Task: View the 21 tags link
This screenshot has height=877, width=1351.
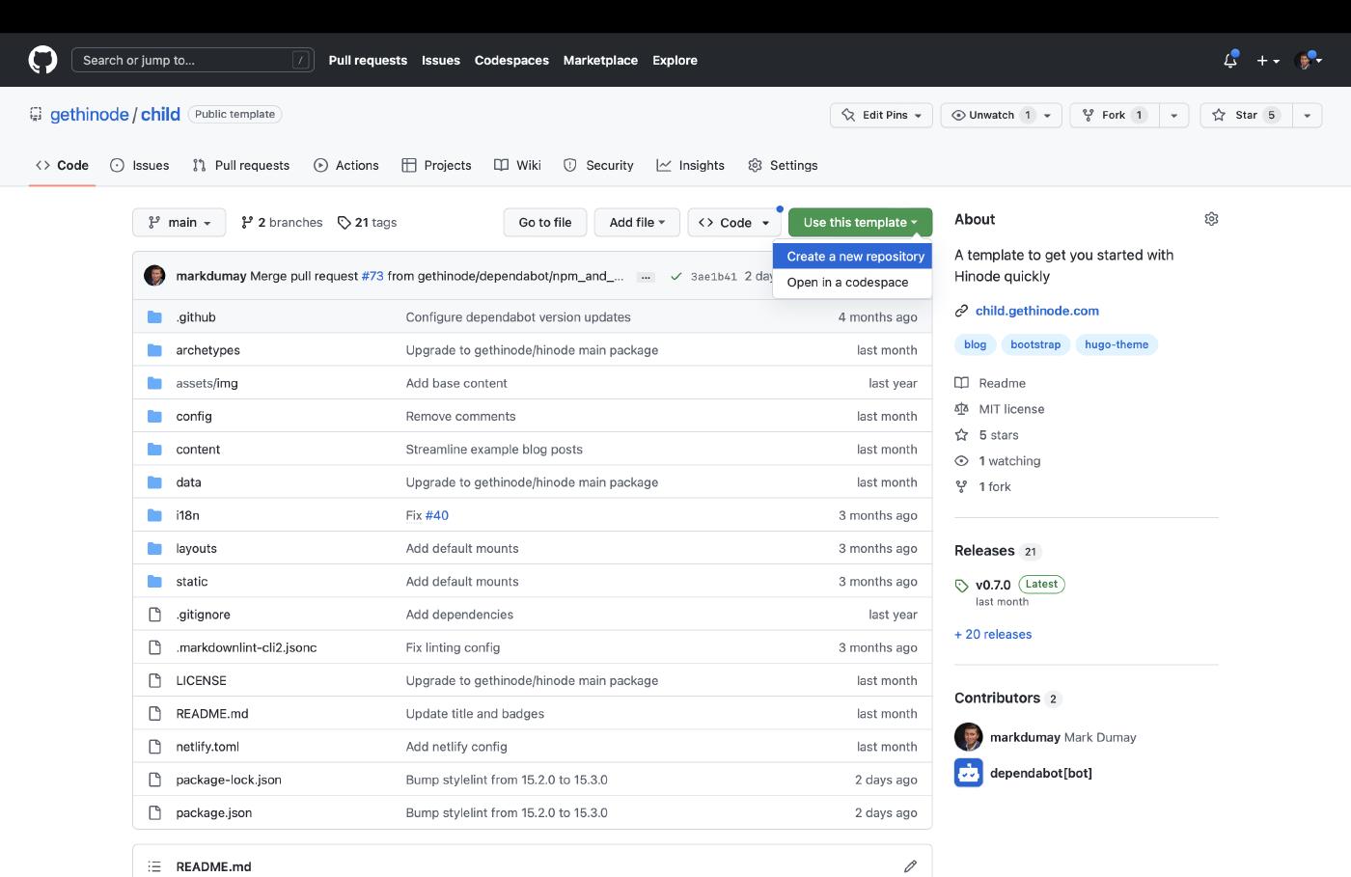Action: (x=367, y=222)
